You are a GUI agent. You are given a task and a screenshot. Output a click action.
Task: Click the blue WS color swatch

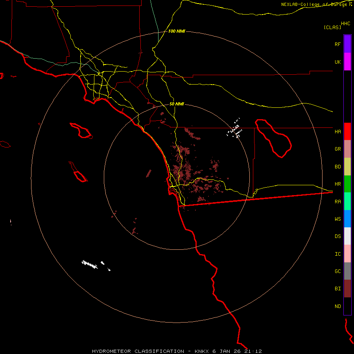tap(347, 219)
